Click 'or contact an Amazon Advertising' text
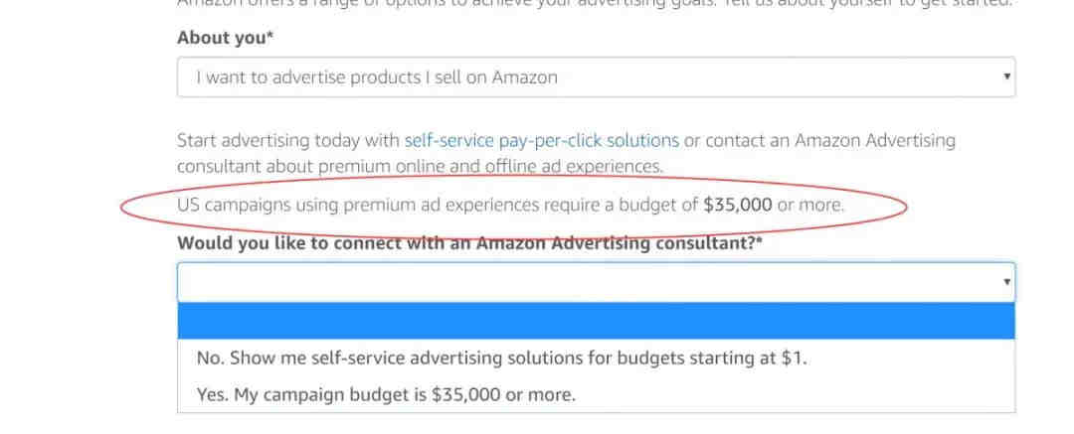Image resolution: width=1074 pixels, height=434 pixels. pos(819,141)
